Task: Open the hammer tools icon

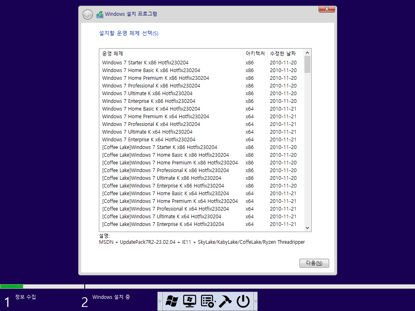Action: [x=225, y=301]
